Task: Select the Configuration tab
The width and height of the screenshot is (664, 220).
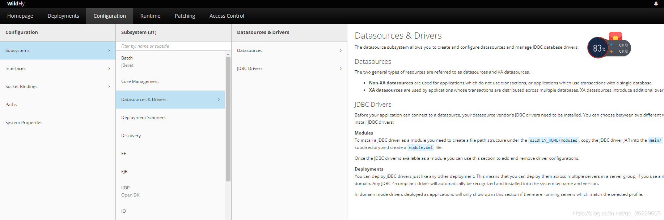Action: coord(110,16)
